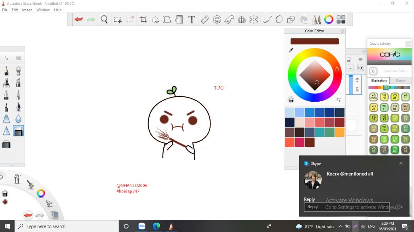Open the Edit menu
The width and height of the screenshot is (414, 232).
15,10
